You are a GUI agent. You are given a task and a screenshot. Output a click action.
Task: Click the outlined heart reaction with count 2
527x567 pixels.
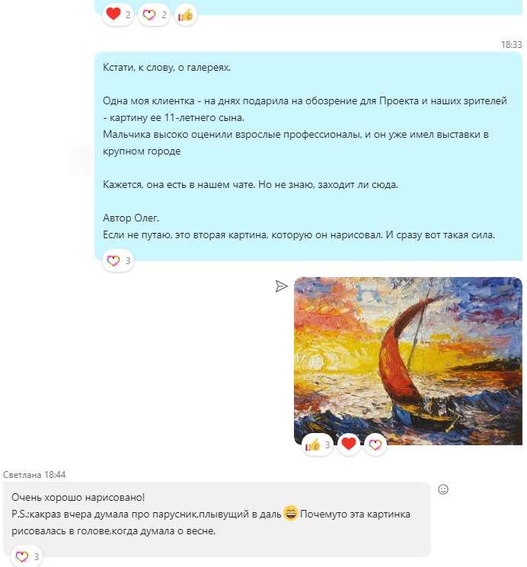click(x=154, y=14)
